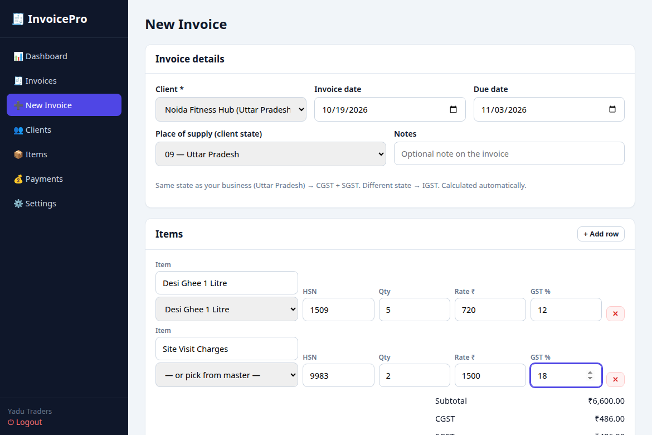Click the HSN field with 1509
652x435 pixels.
click(x=338, y=310)
